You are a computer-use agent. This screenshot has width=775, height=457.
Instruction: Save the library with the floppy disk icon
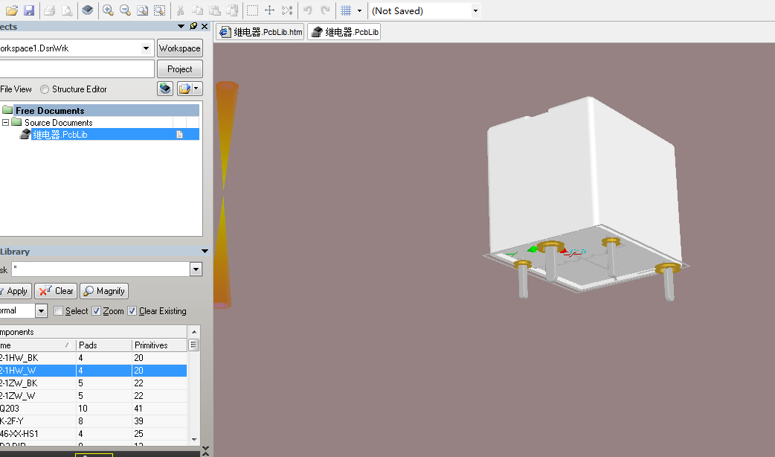[29, 10]
